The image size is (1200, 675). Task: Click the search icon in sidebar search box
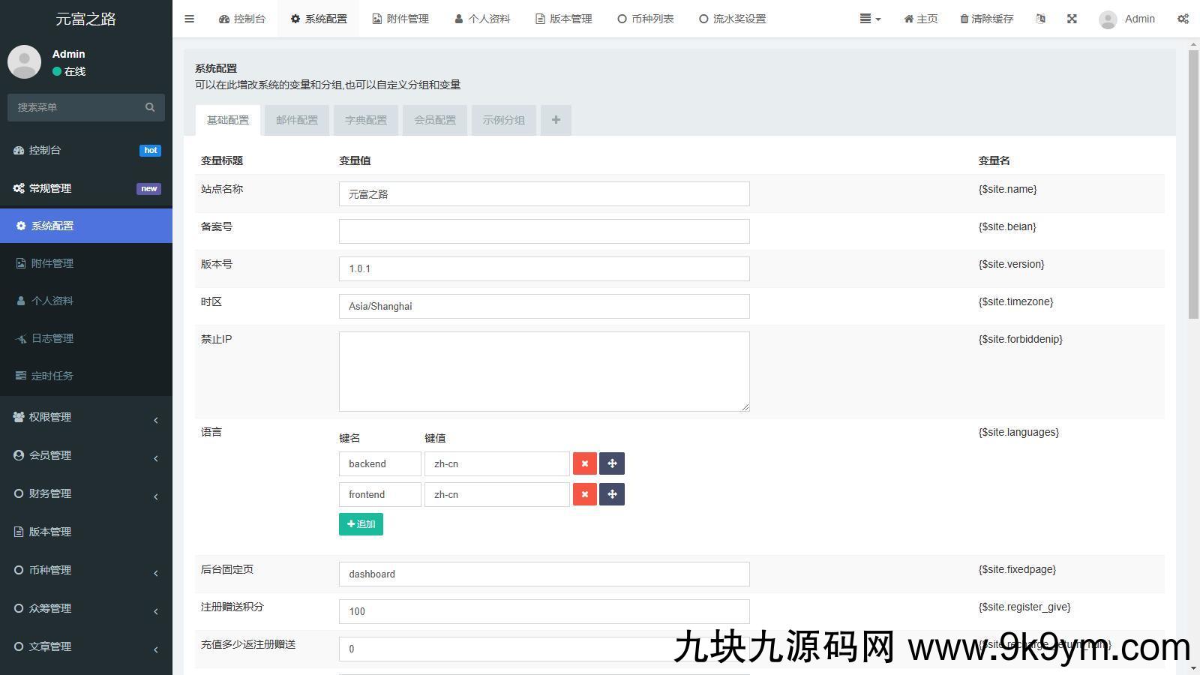(150, 106)
